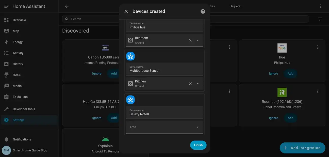The width and height of the screenshot is (329, 157).
Task: Open the Area dropdown for Galaxy Note8
Action: (x=197, y=127)
